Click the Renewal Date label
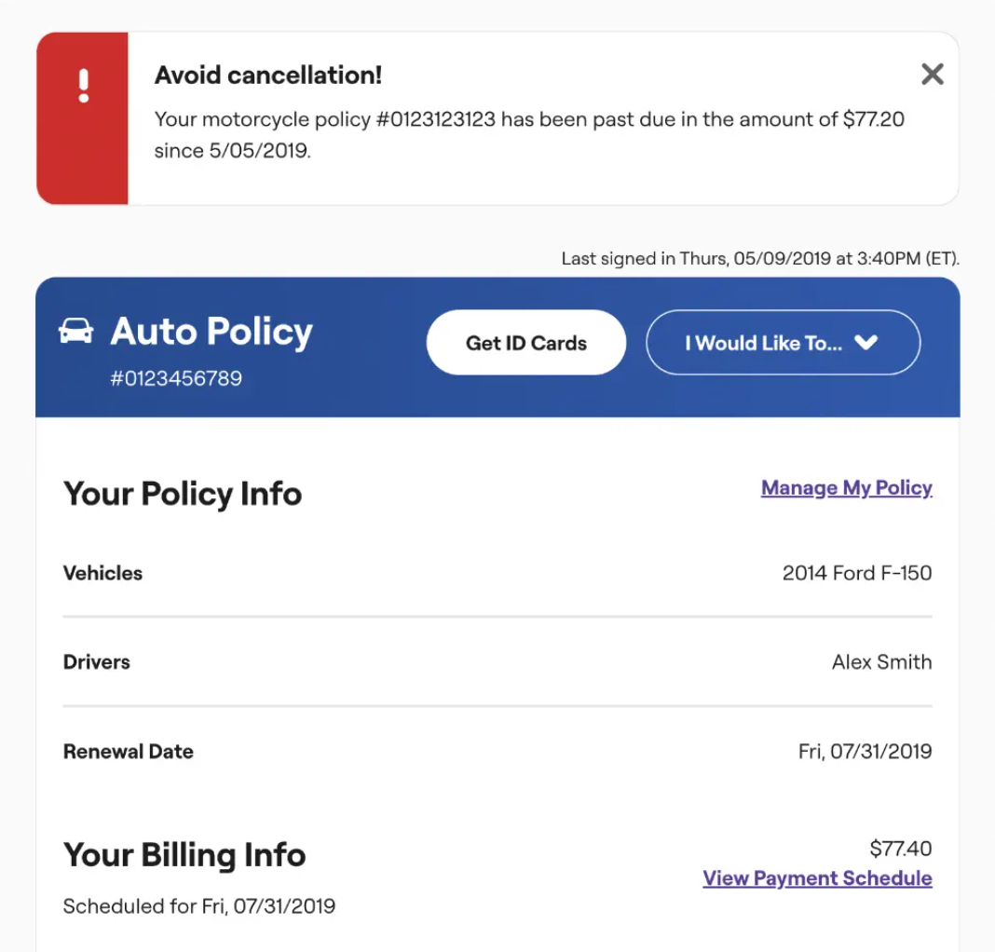 click(129, 752)
